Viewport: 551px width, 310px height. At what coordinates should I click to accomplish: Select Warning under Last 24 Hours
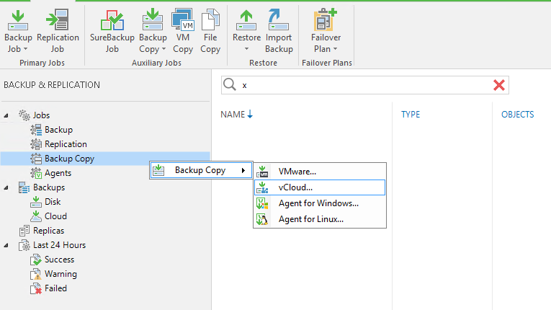[x=61, y=274]
